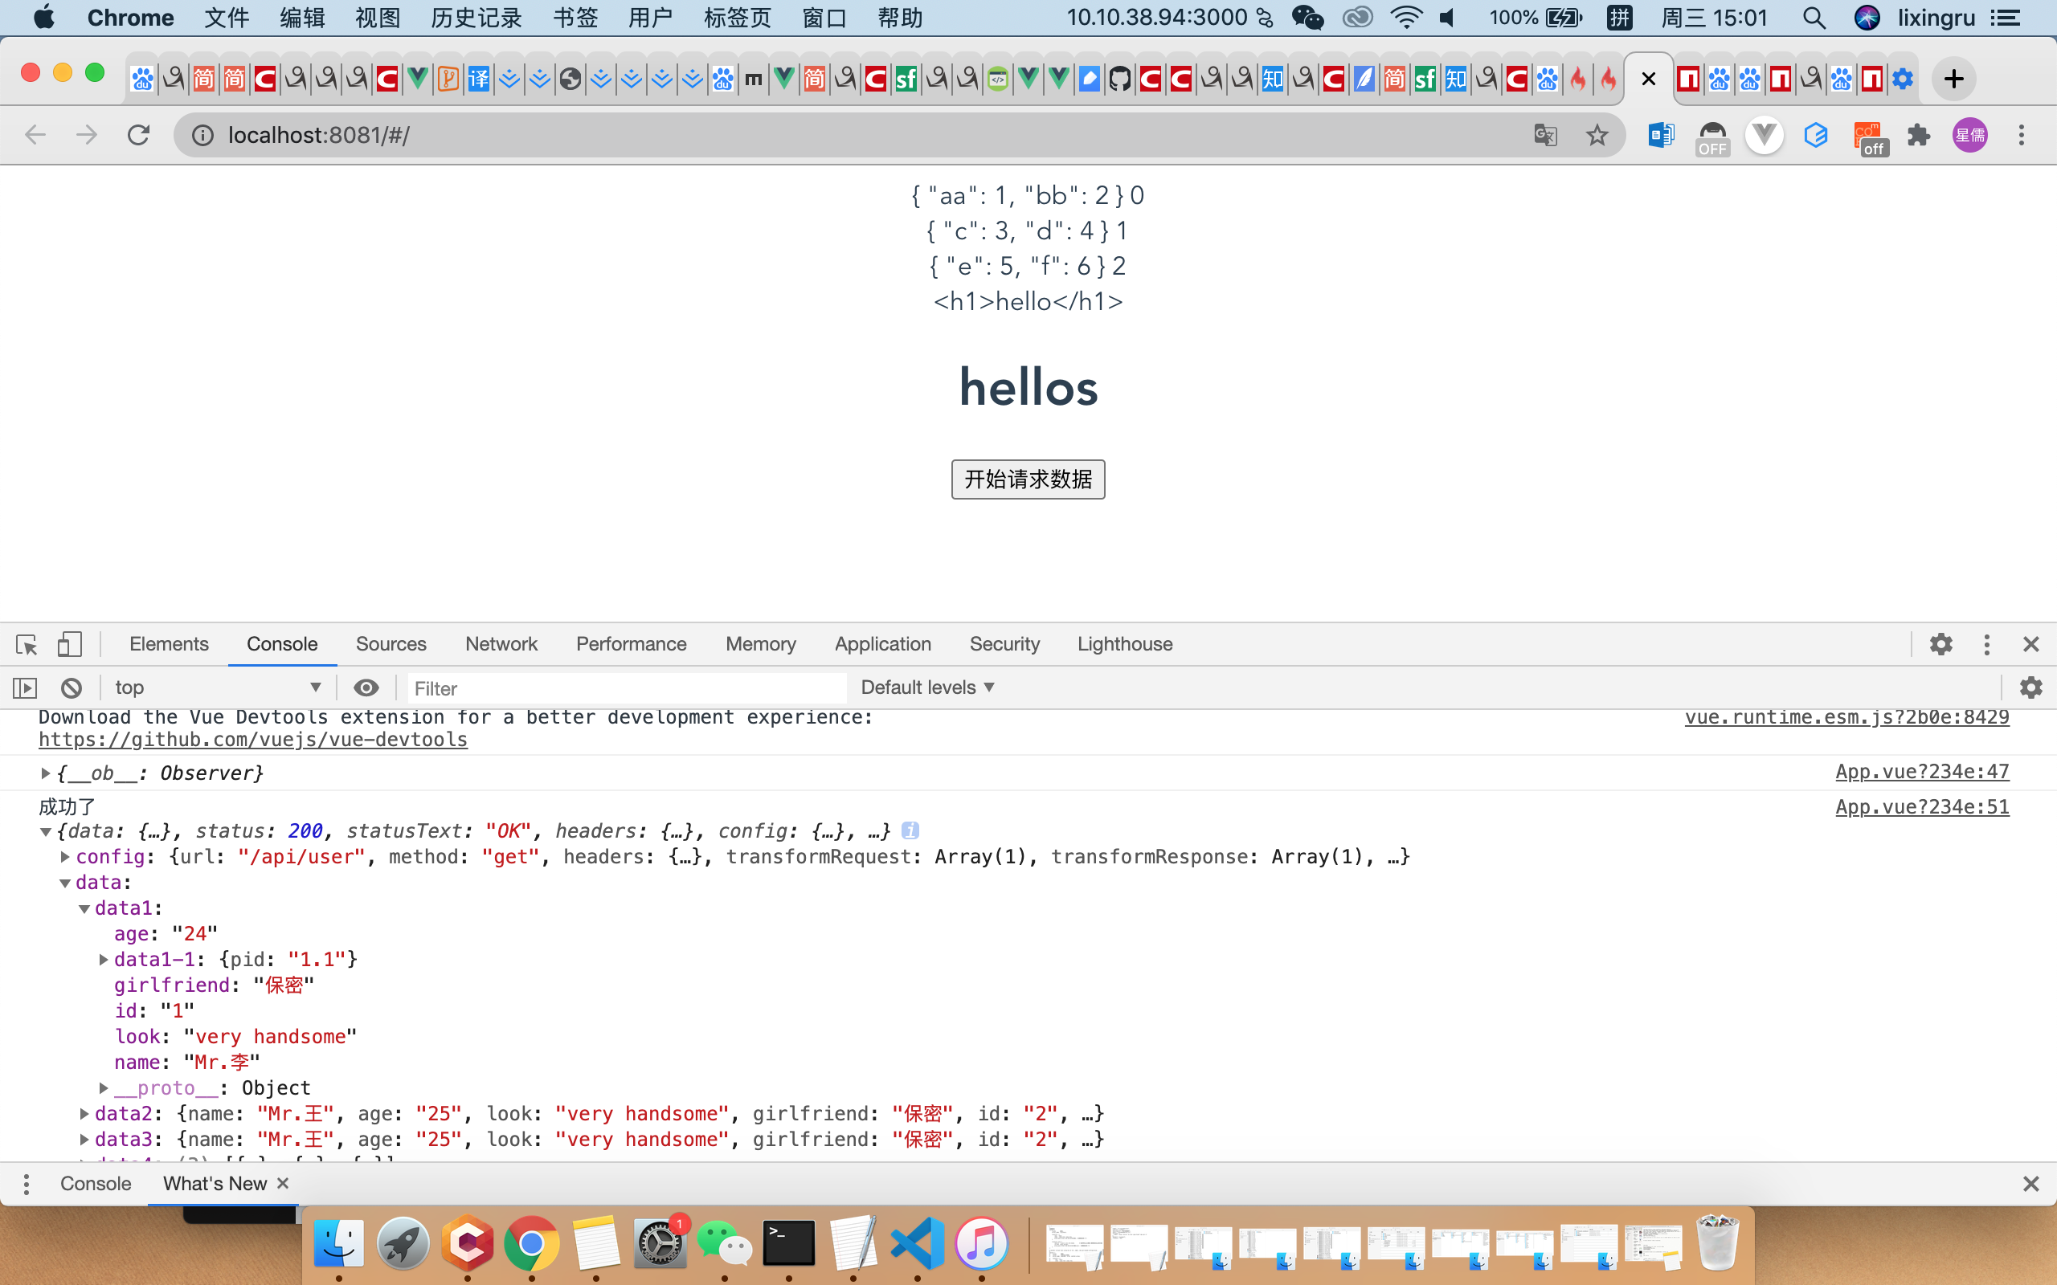Click the address bar URL
The width and height of the screenshot is (2057, 1285).
[x=319, y=135]
